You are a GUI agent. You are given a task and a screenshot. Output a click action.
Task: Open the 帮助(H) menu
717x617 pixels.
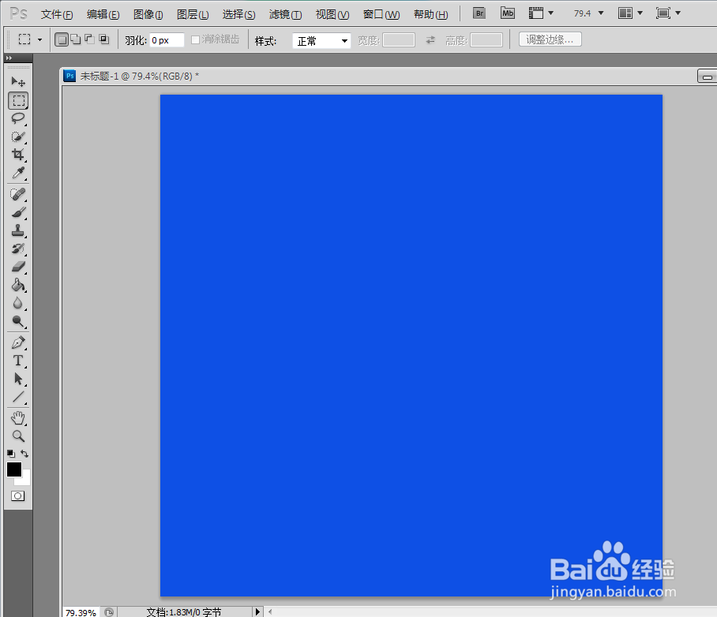[x=430, y=15]
